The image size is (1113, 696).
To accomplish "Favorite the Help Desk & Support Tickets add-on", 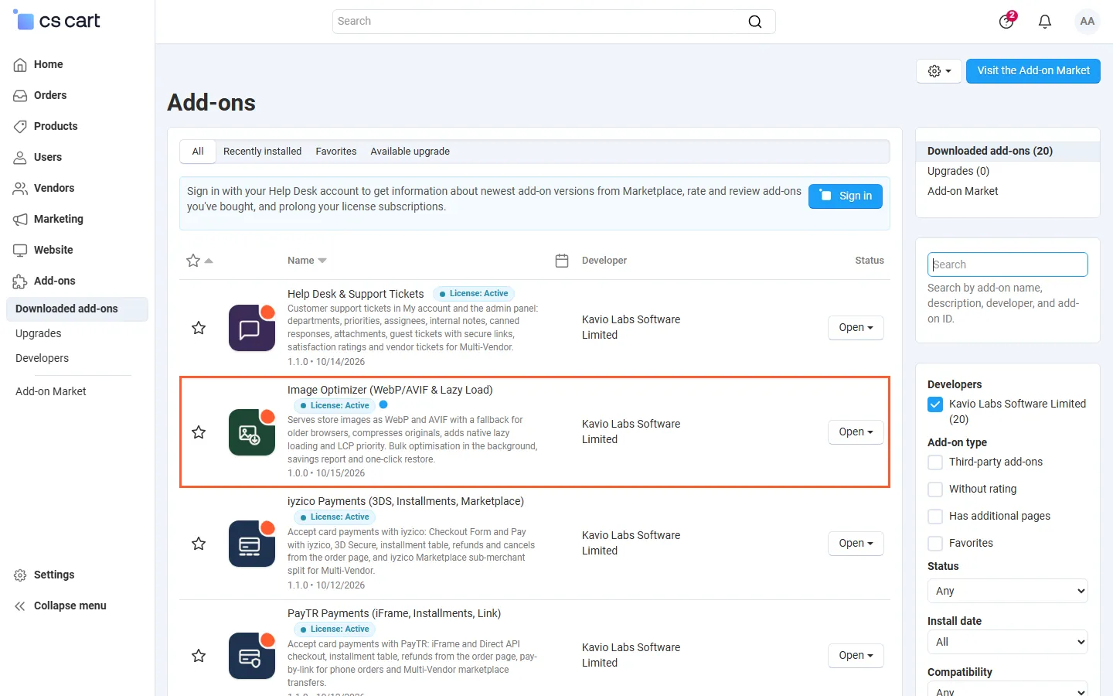I will (x=199, y=328).
